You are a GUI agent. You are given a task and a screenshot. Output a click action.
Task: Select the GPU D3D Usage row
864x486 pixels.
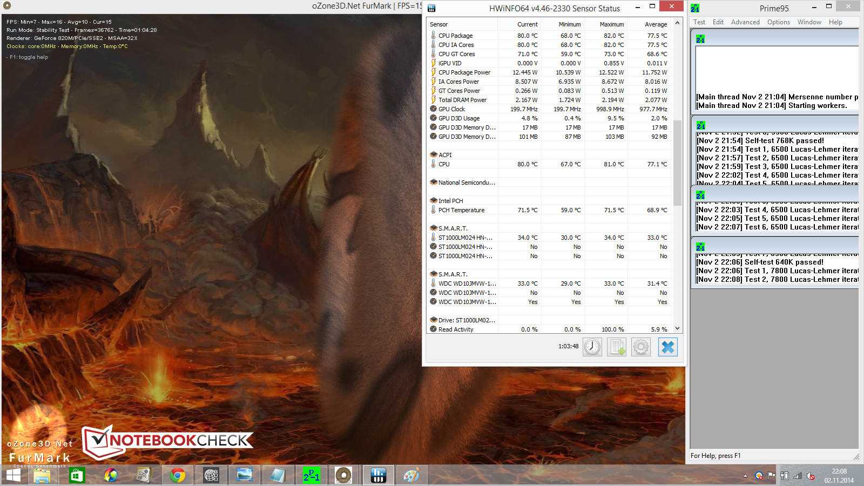click(550, 118)
